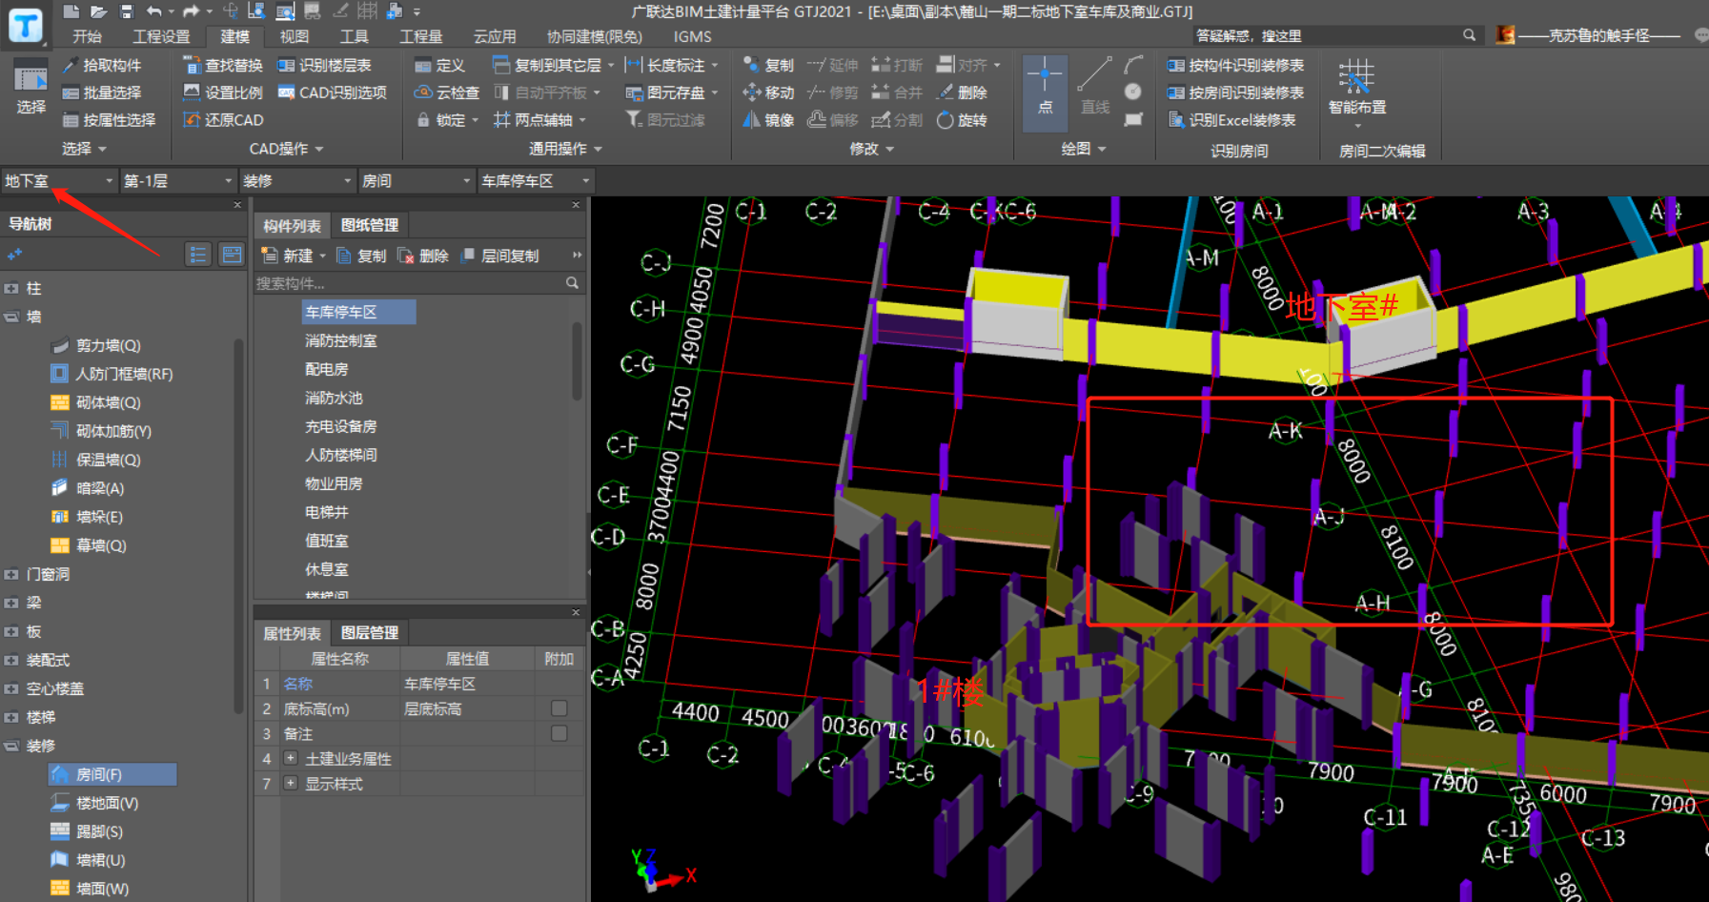Click 删除 in component list toolbar
The width and height of the screenshot is (1709, 902).
tap(423, 256)
